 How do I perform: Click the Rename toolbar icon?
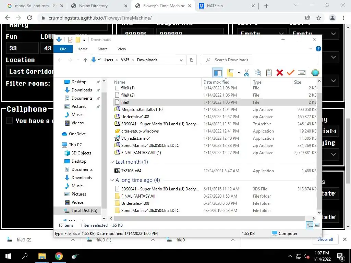pos(302,73)
